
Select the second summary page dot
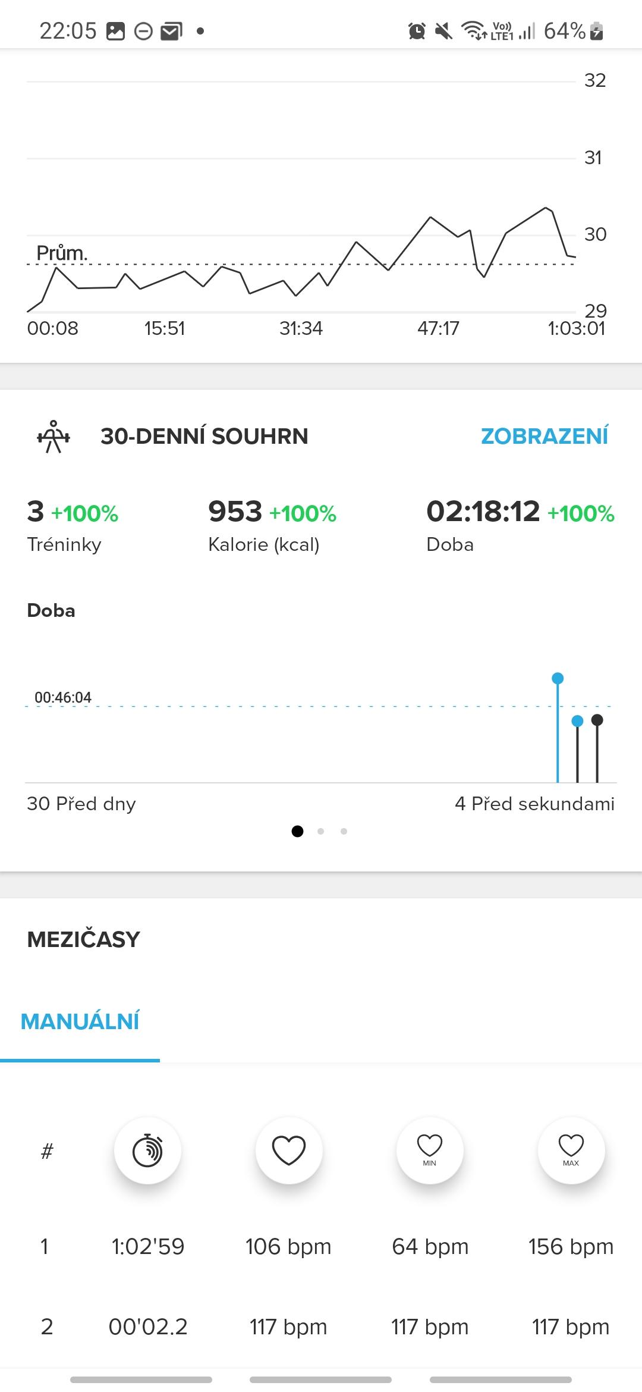click(x=321, y=831)
